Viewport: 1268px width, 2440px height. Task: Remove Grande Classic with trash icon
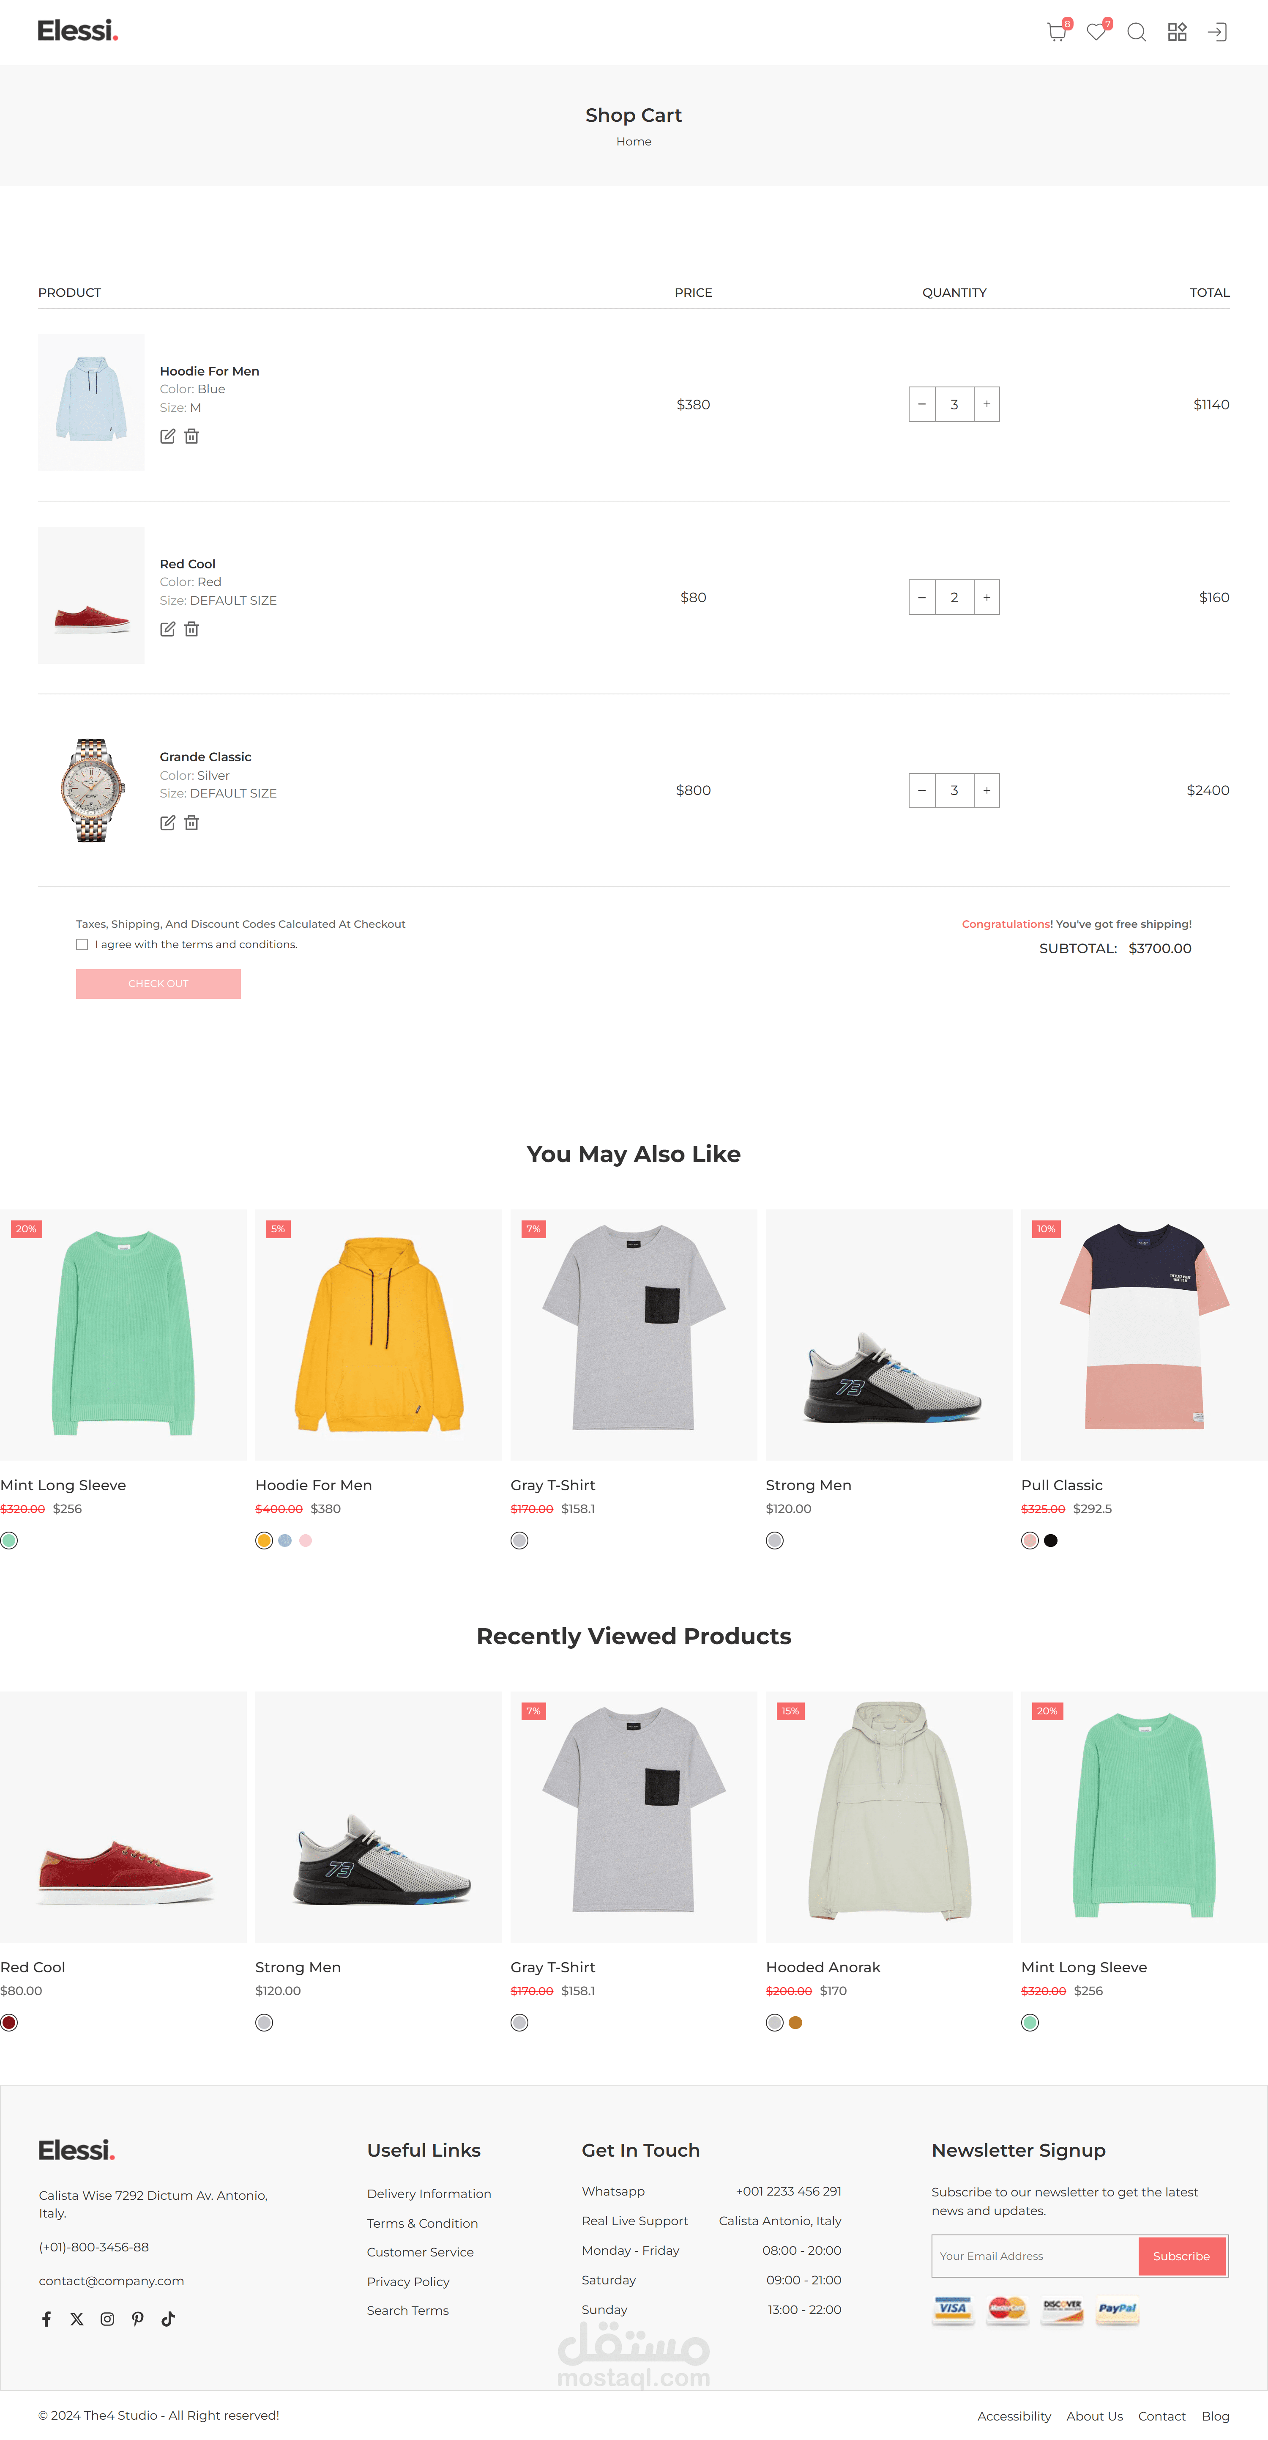point(192,822)
